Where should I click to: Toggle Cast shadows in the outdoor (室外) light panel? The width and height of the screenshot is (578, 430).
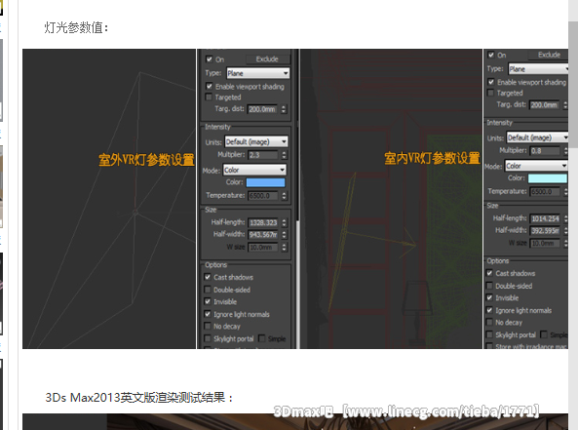208,277
